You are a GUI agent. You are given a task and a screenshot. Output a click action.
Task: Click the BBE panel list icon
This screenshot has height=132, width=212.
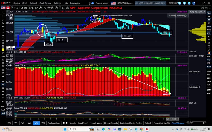click(x=8, y=12)
